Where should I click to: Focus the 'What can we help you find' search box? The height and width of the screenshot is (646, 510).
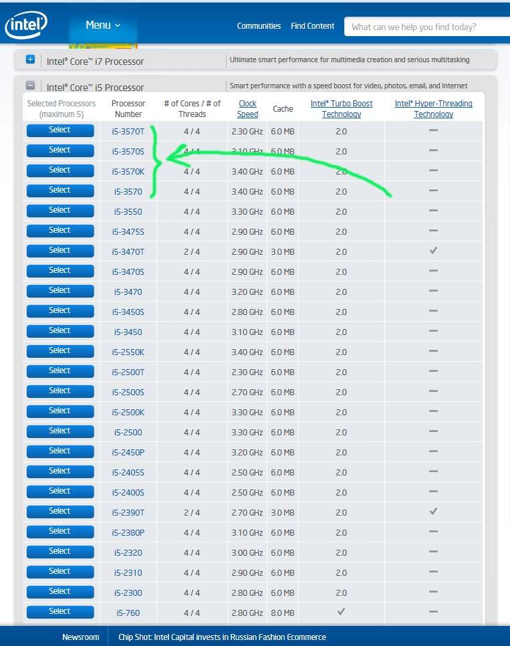tap(427, 27)
